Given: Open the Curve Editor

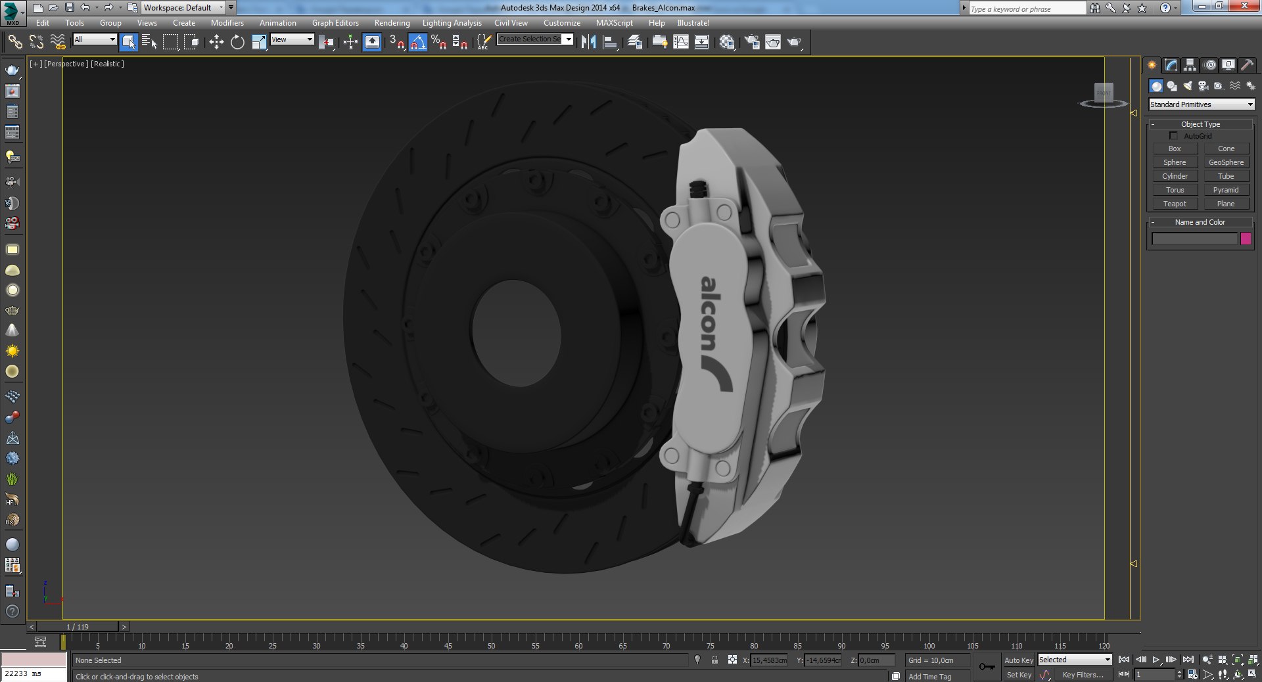Looking at the screenshot, I should [681, 42].
